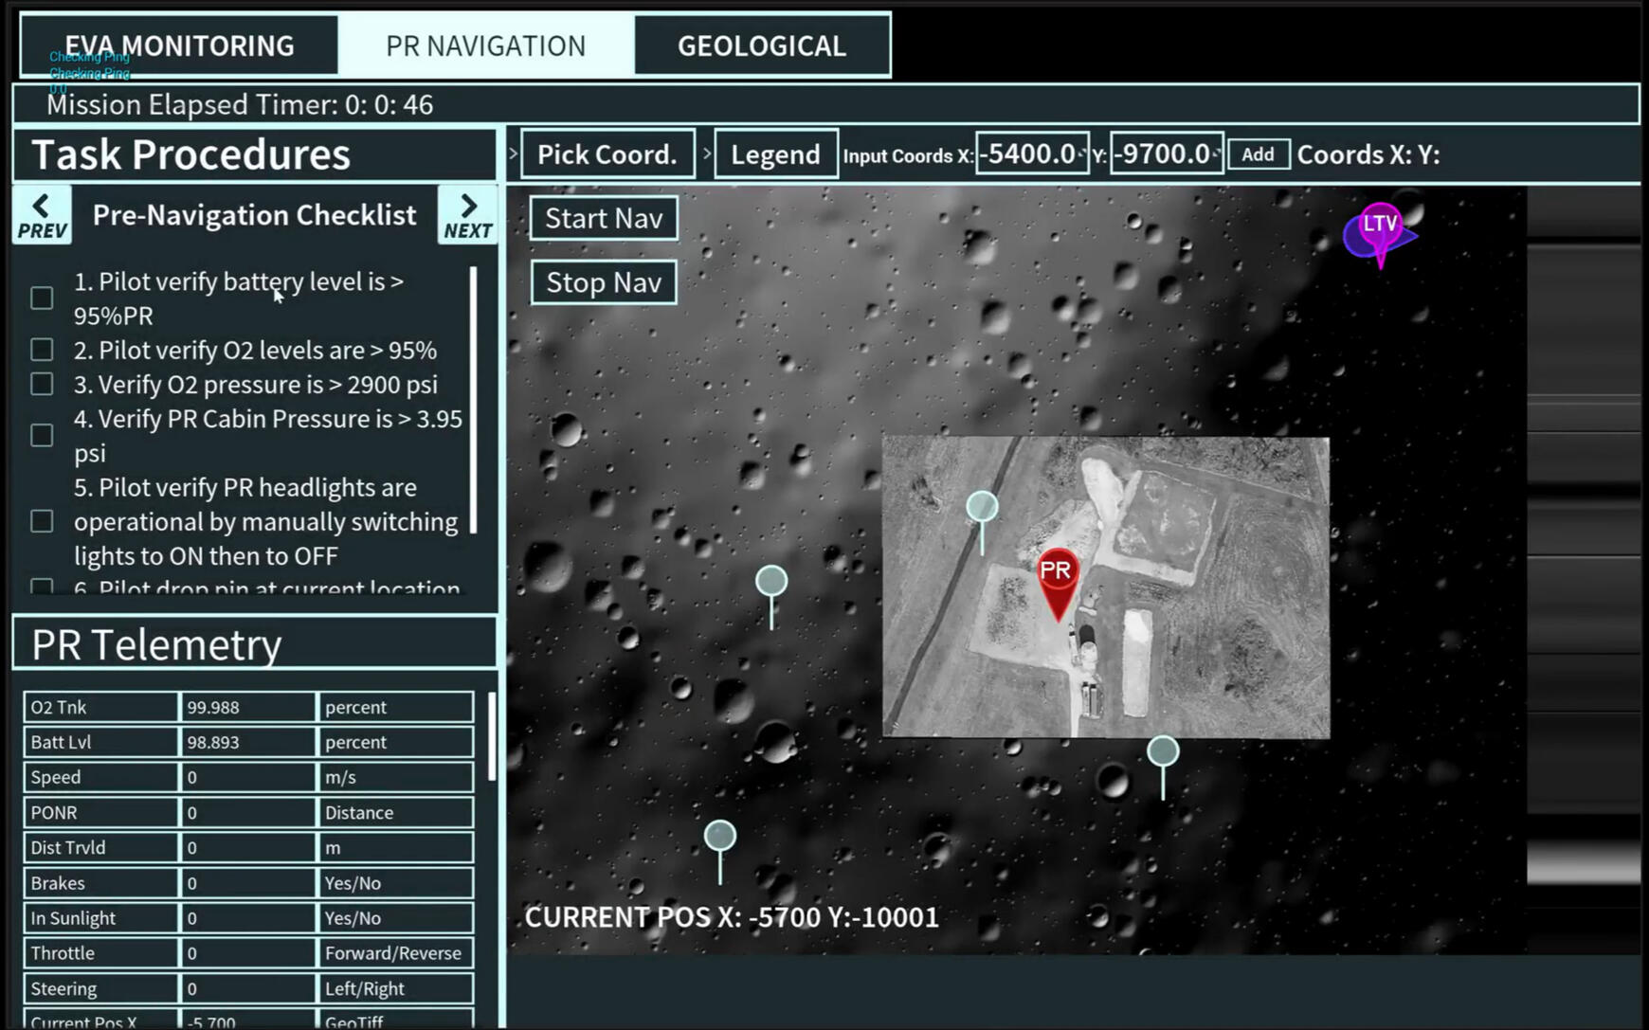Select the waypoint pin below the aerial image

[1163, 754]
